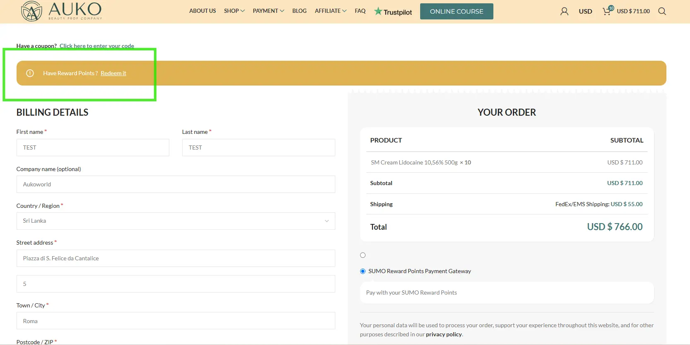
Task: Open the BLOG menu item
Action: 299,11
